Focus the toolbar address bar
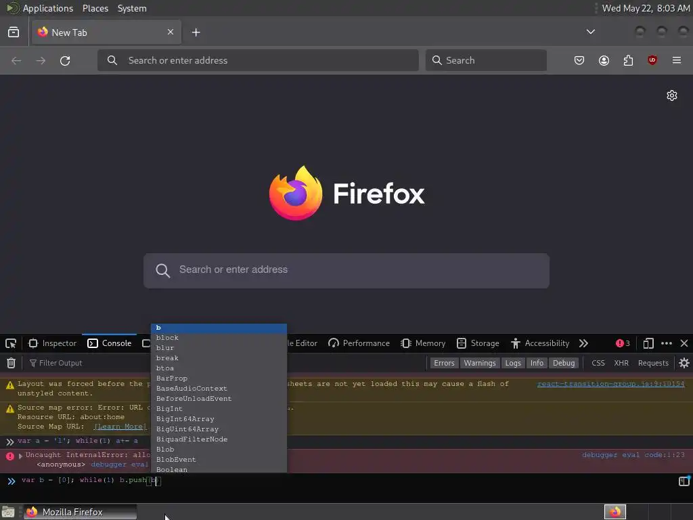Viewport: 693px width, 520px height. [x=258, y=60]
